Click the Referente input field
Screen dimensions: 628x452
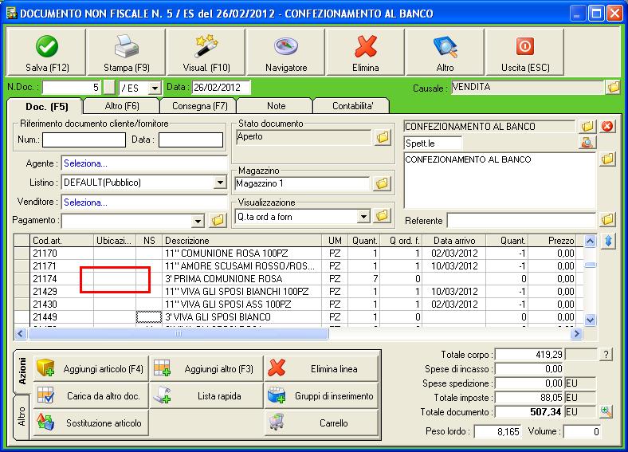point(522,220)
